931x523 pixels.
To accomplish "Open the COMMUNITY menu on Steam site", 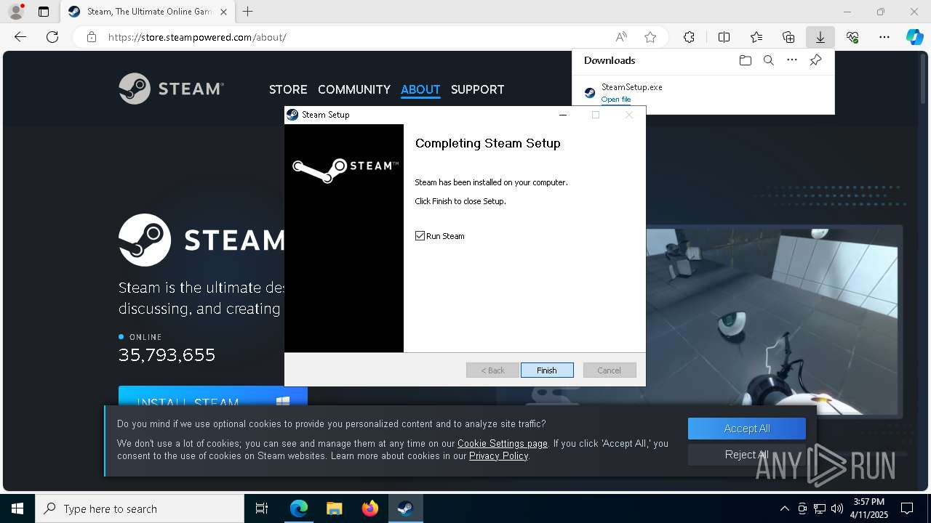I will (x=354, y=89).
